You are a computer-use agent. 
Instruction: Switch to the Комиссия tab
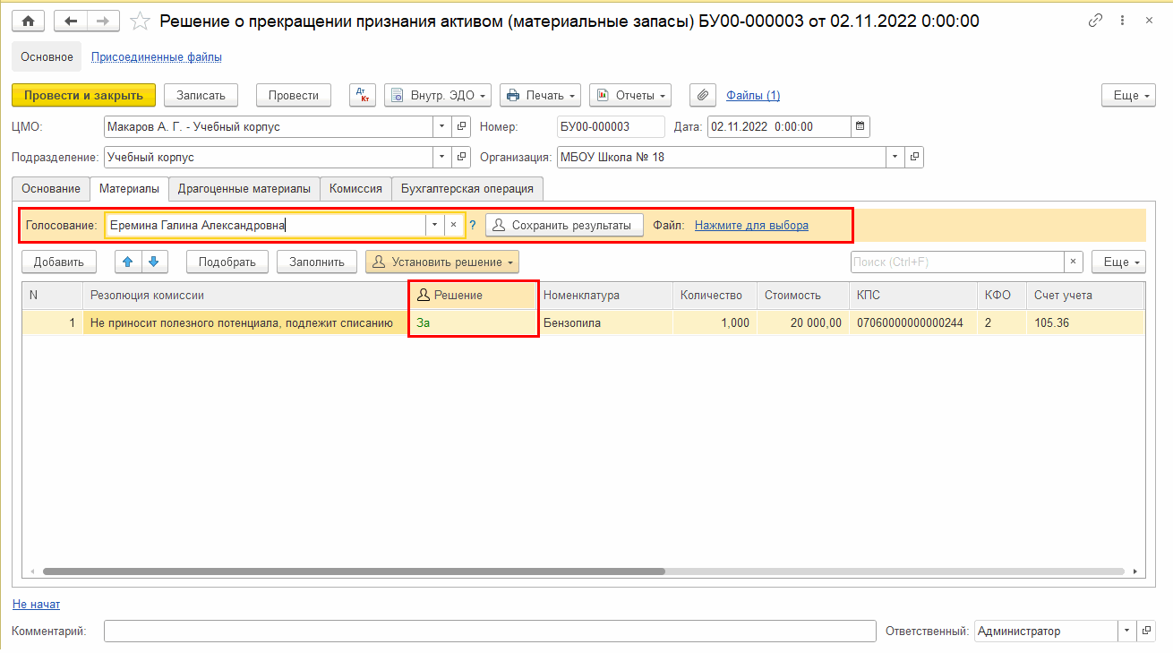(x=355, y=189)
